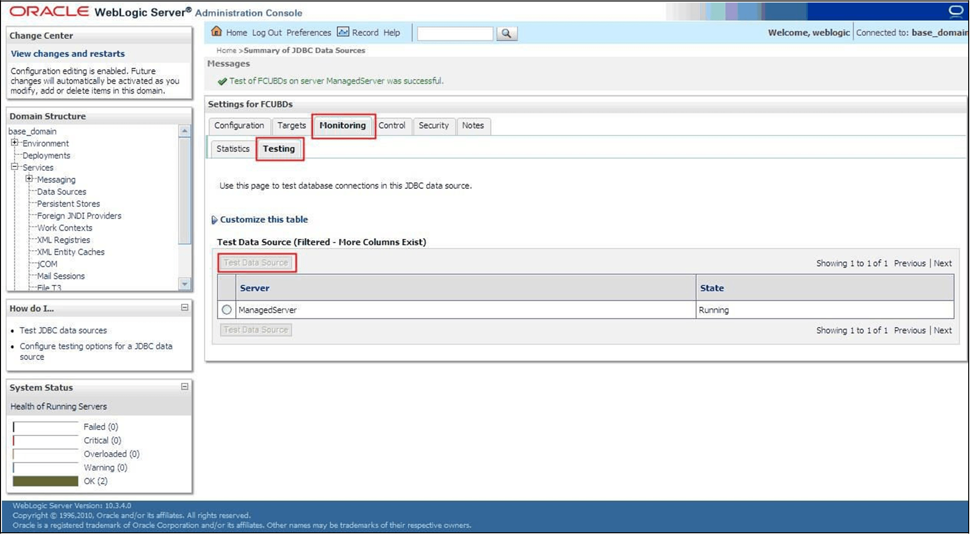
Task: Expand the Environment tree node
Action: [15, 143]
